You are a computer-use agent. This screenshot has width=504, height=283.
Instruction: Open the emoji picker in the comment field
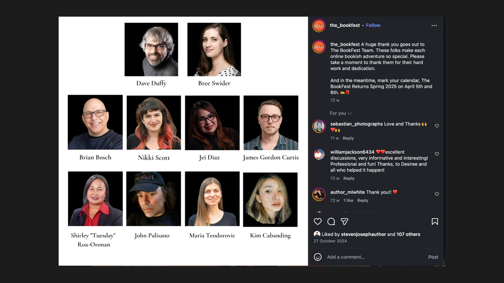pos(318,257)
